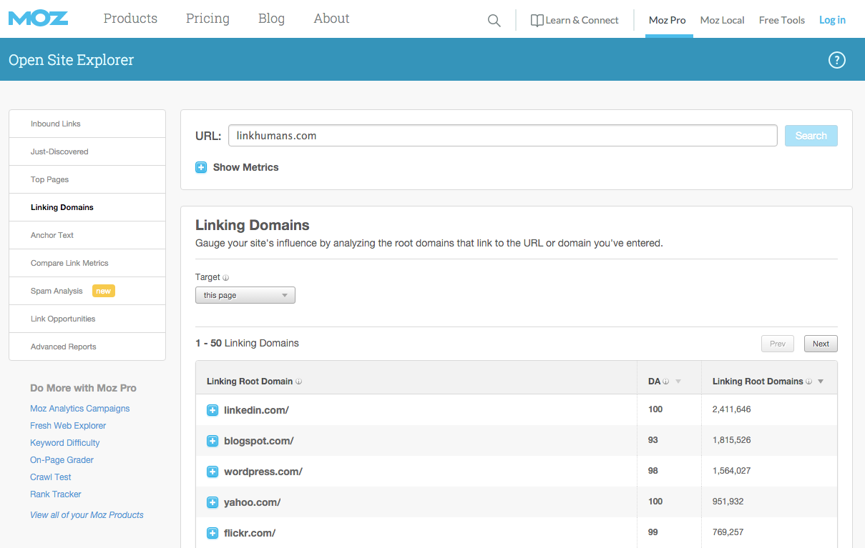Expand the linkedin.com/ row
865x548 pixels.
[212, 410]
